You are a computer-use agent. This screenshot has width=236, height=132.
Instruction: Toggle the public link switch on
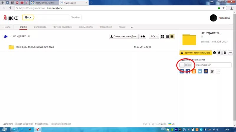point(186,65)
